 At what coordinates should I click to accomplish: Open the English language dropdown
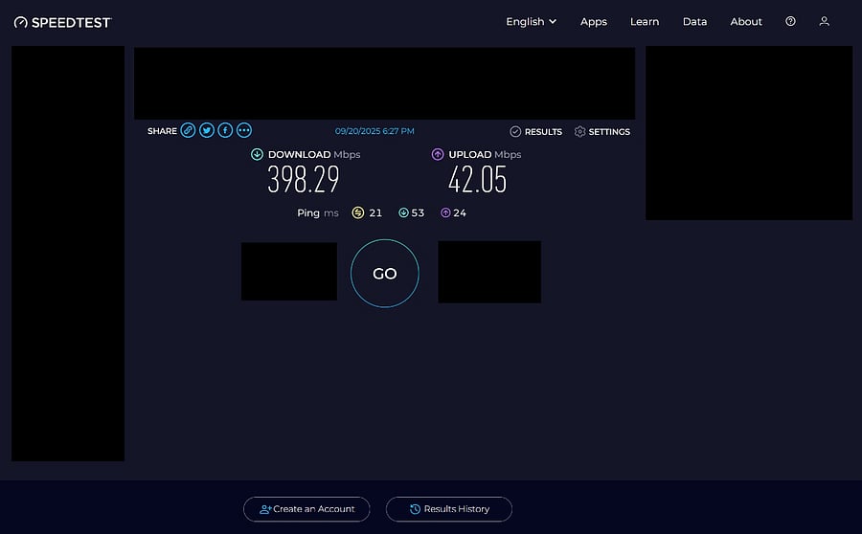coord(531,21)
